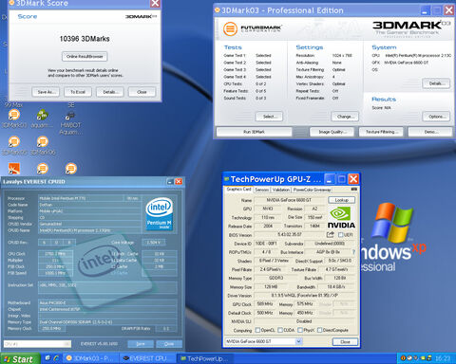Expand the CPU #1 selector in EVEREST
Image resolution: width=456 pixels, height=364 pixels.
click(37, 344)
